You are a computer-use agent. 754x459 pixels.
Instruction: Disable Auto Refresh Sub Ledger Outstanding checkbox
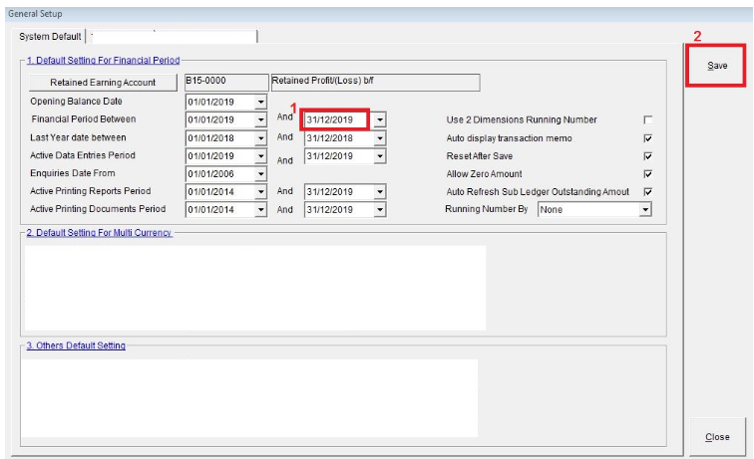click(x=647, y=192)
